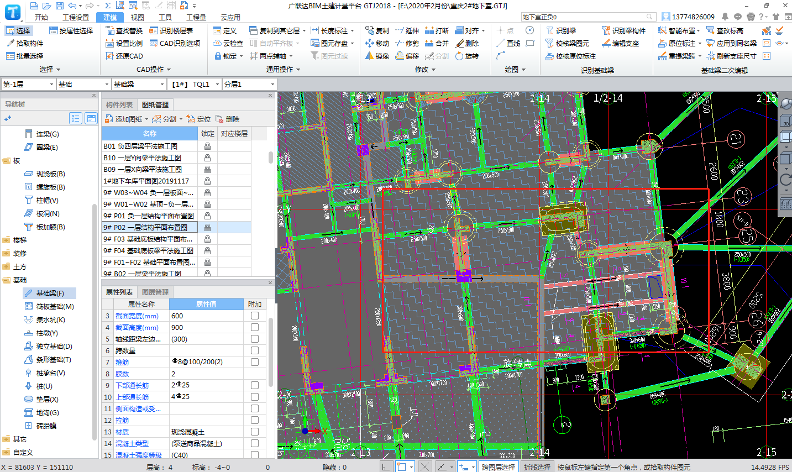Click the 属性值 column header
The width and height of the screenshot is (792, 472).
click(x=206, y=304)
